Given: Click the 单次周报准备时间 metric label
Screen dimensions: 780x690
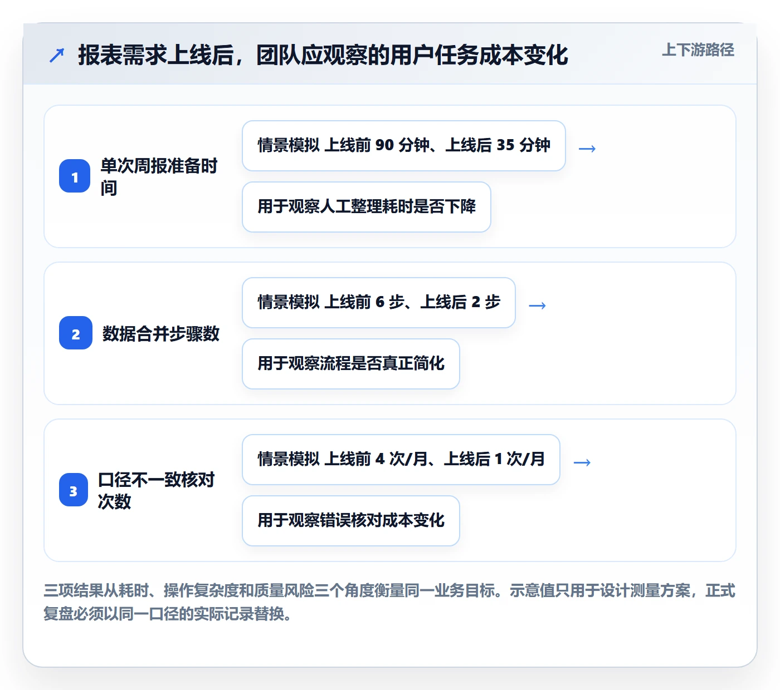Looking at the screenshot, I should click(159, 176).
